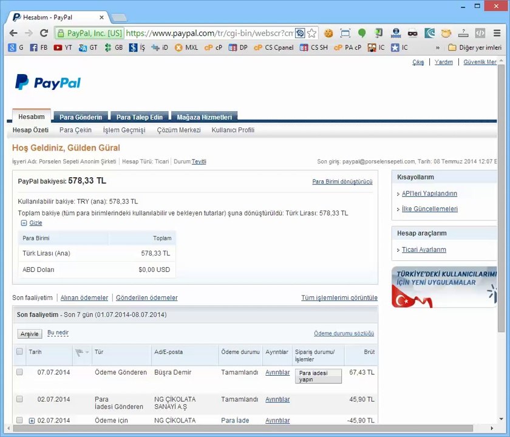
Task: Open the MXL bookmark
Action: pos(186,47)
